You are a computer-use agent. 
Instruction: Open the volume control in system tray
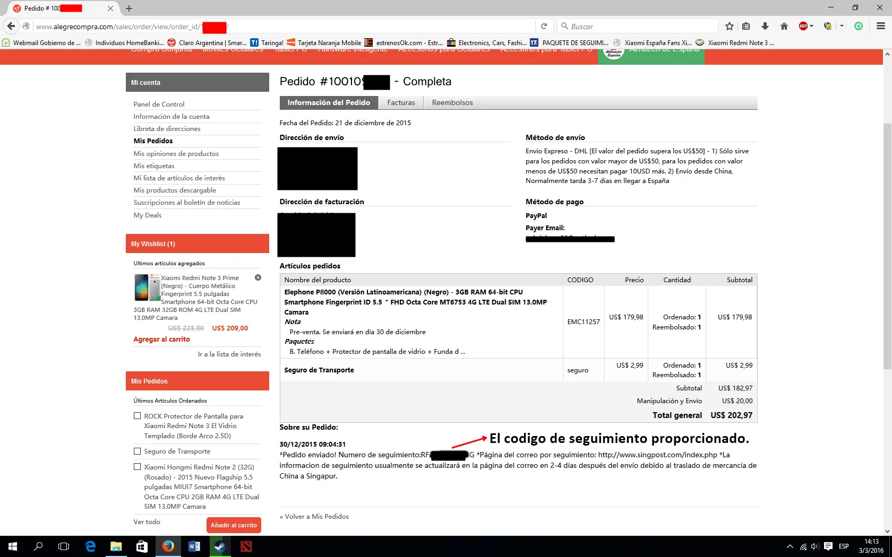[x=815, y=546]
